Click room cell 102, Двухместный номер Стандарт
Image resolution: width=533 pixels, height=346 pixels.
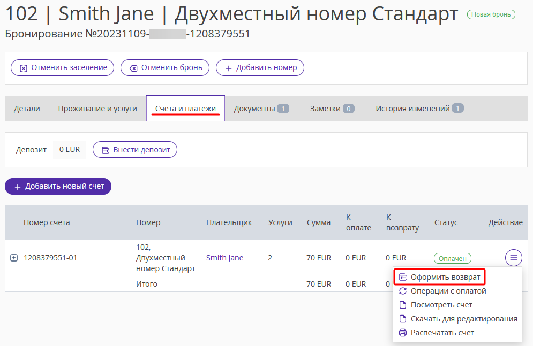166,258
